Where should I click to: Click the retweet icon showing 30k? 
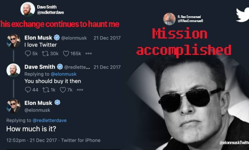point(45,54)
